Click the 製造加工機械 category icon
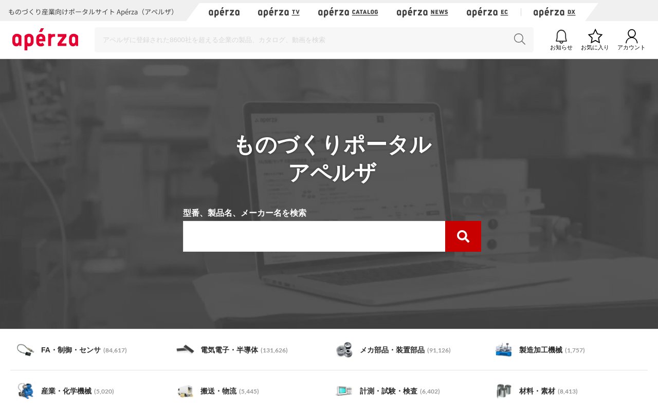This screenshot has width=658, height=411. click(x=503, y=350)
